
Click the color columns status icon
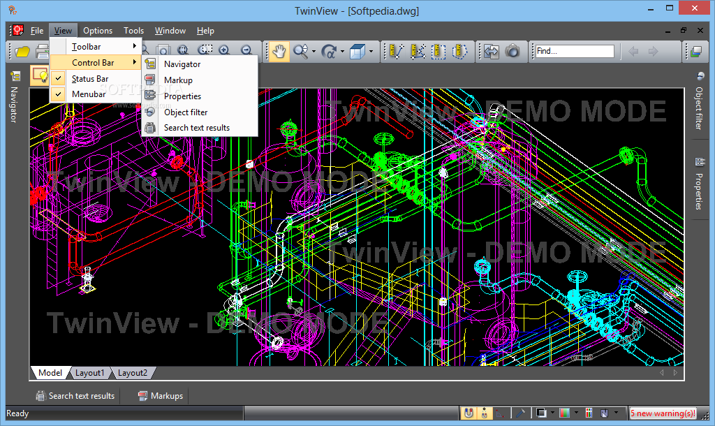coord(589,413)
